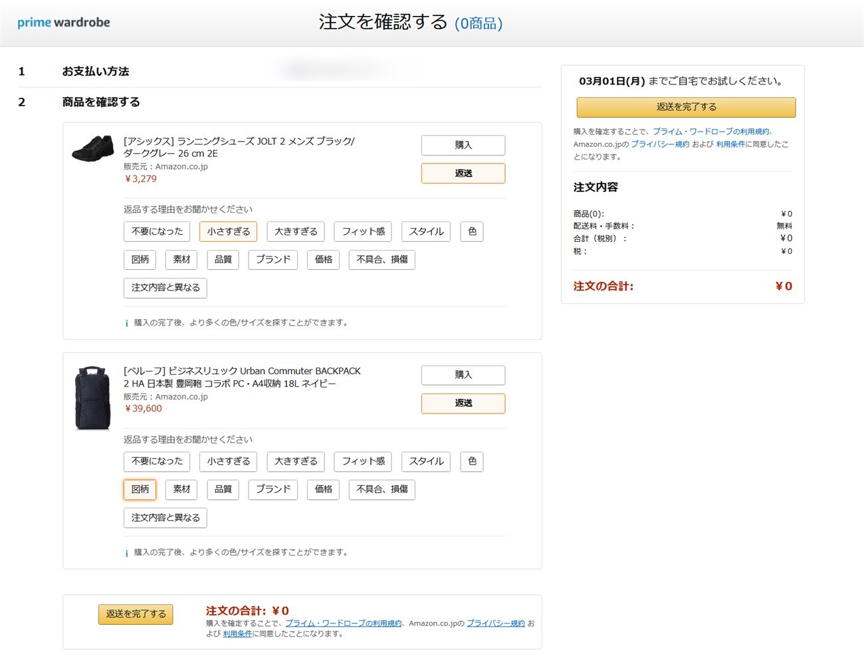Select ブランド reason for the shoes
The height and width of the screenshot is (656, 864).
click(x=273, y=259)
